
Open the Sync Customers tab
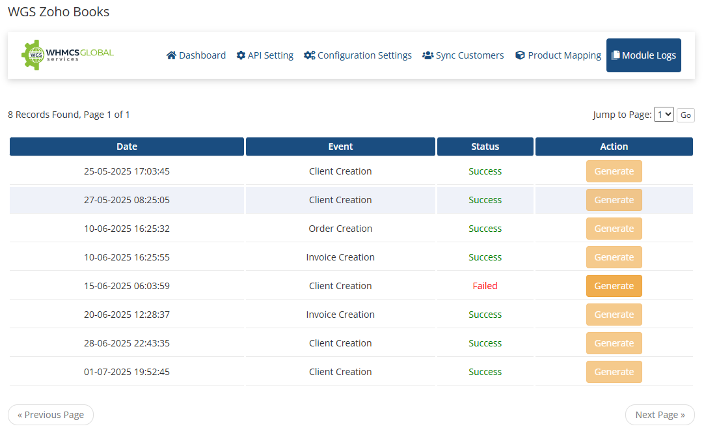coord(463,55)
